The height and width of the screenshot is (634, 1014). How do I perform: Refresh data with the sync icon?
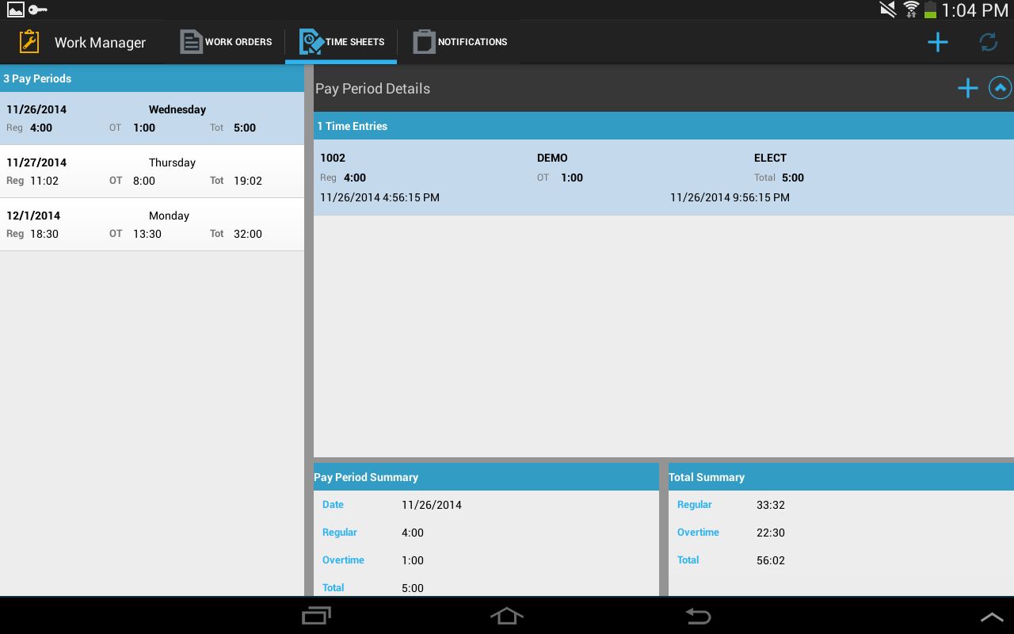point(989,42)
